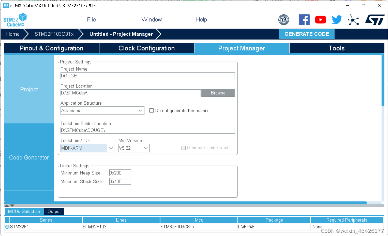Click the Project Location input field
The height and width of the screenshot is (236, 388).
131,93
